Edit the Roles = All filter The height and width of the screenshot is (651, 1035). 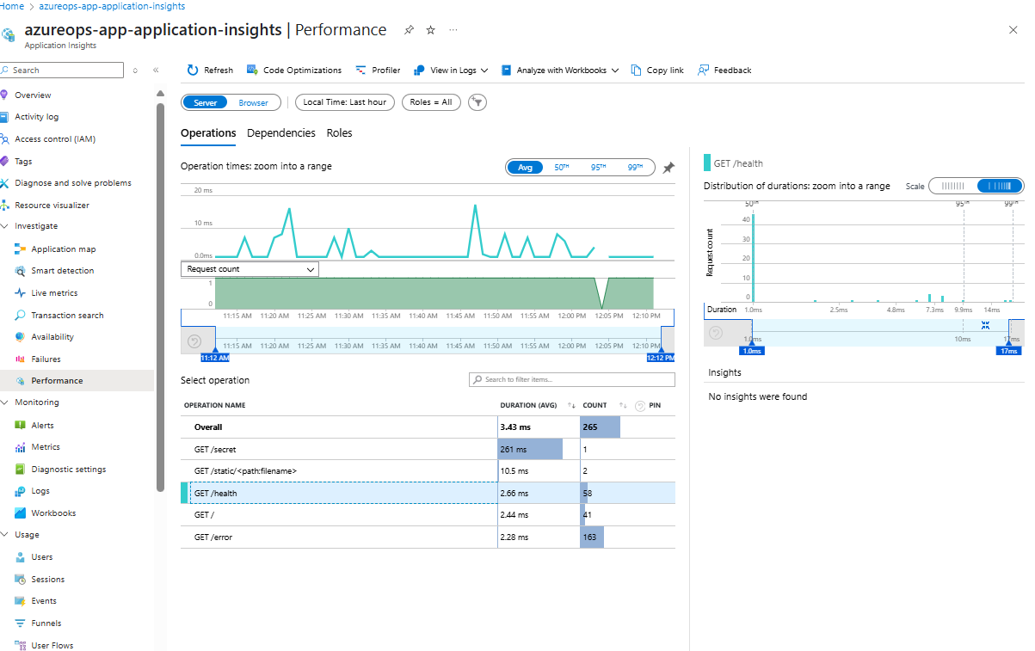pos(431,102)
